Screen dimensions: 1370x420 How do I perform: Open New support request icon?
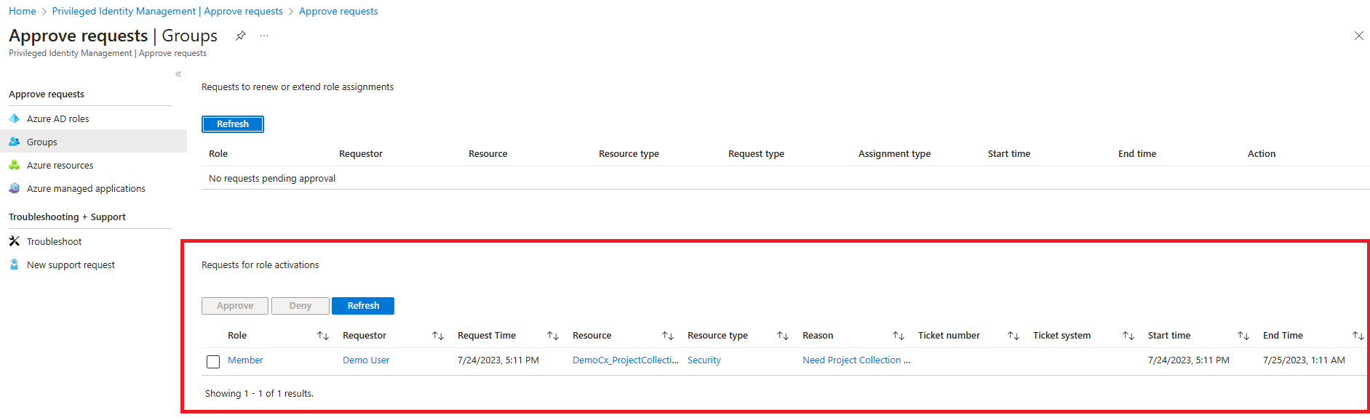pos(15,264)
